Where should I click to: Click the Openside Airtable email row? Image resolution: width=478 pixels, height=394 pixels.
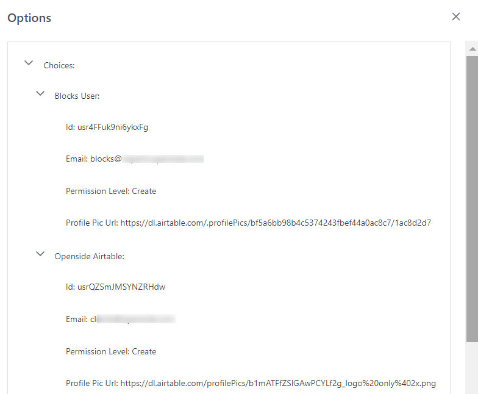click(120, 319)
